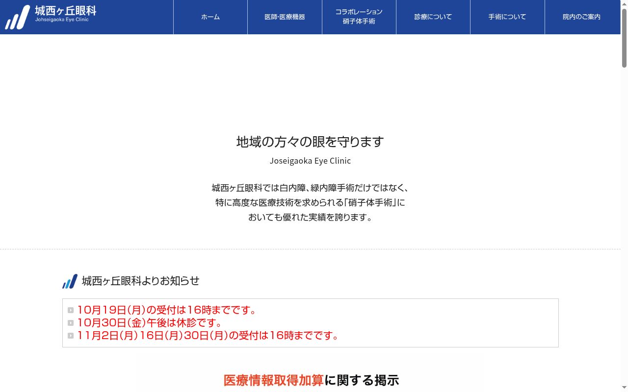Open the コラボレーション硝子体手術 menu item
This screenshot has width=628, height=392.
click(x=359, y=17)
